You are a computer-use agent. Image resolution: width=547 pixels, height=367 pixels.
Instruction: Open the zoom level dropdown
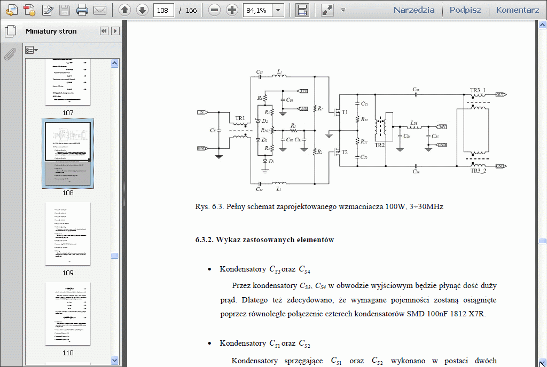click(278, 10)
